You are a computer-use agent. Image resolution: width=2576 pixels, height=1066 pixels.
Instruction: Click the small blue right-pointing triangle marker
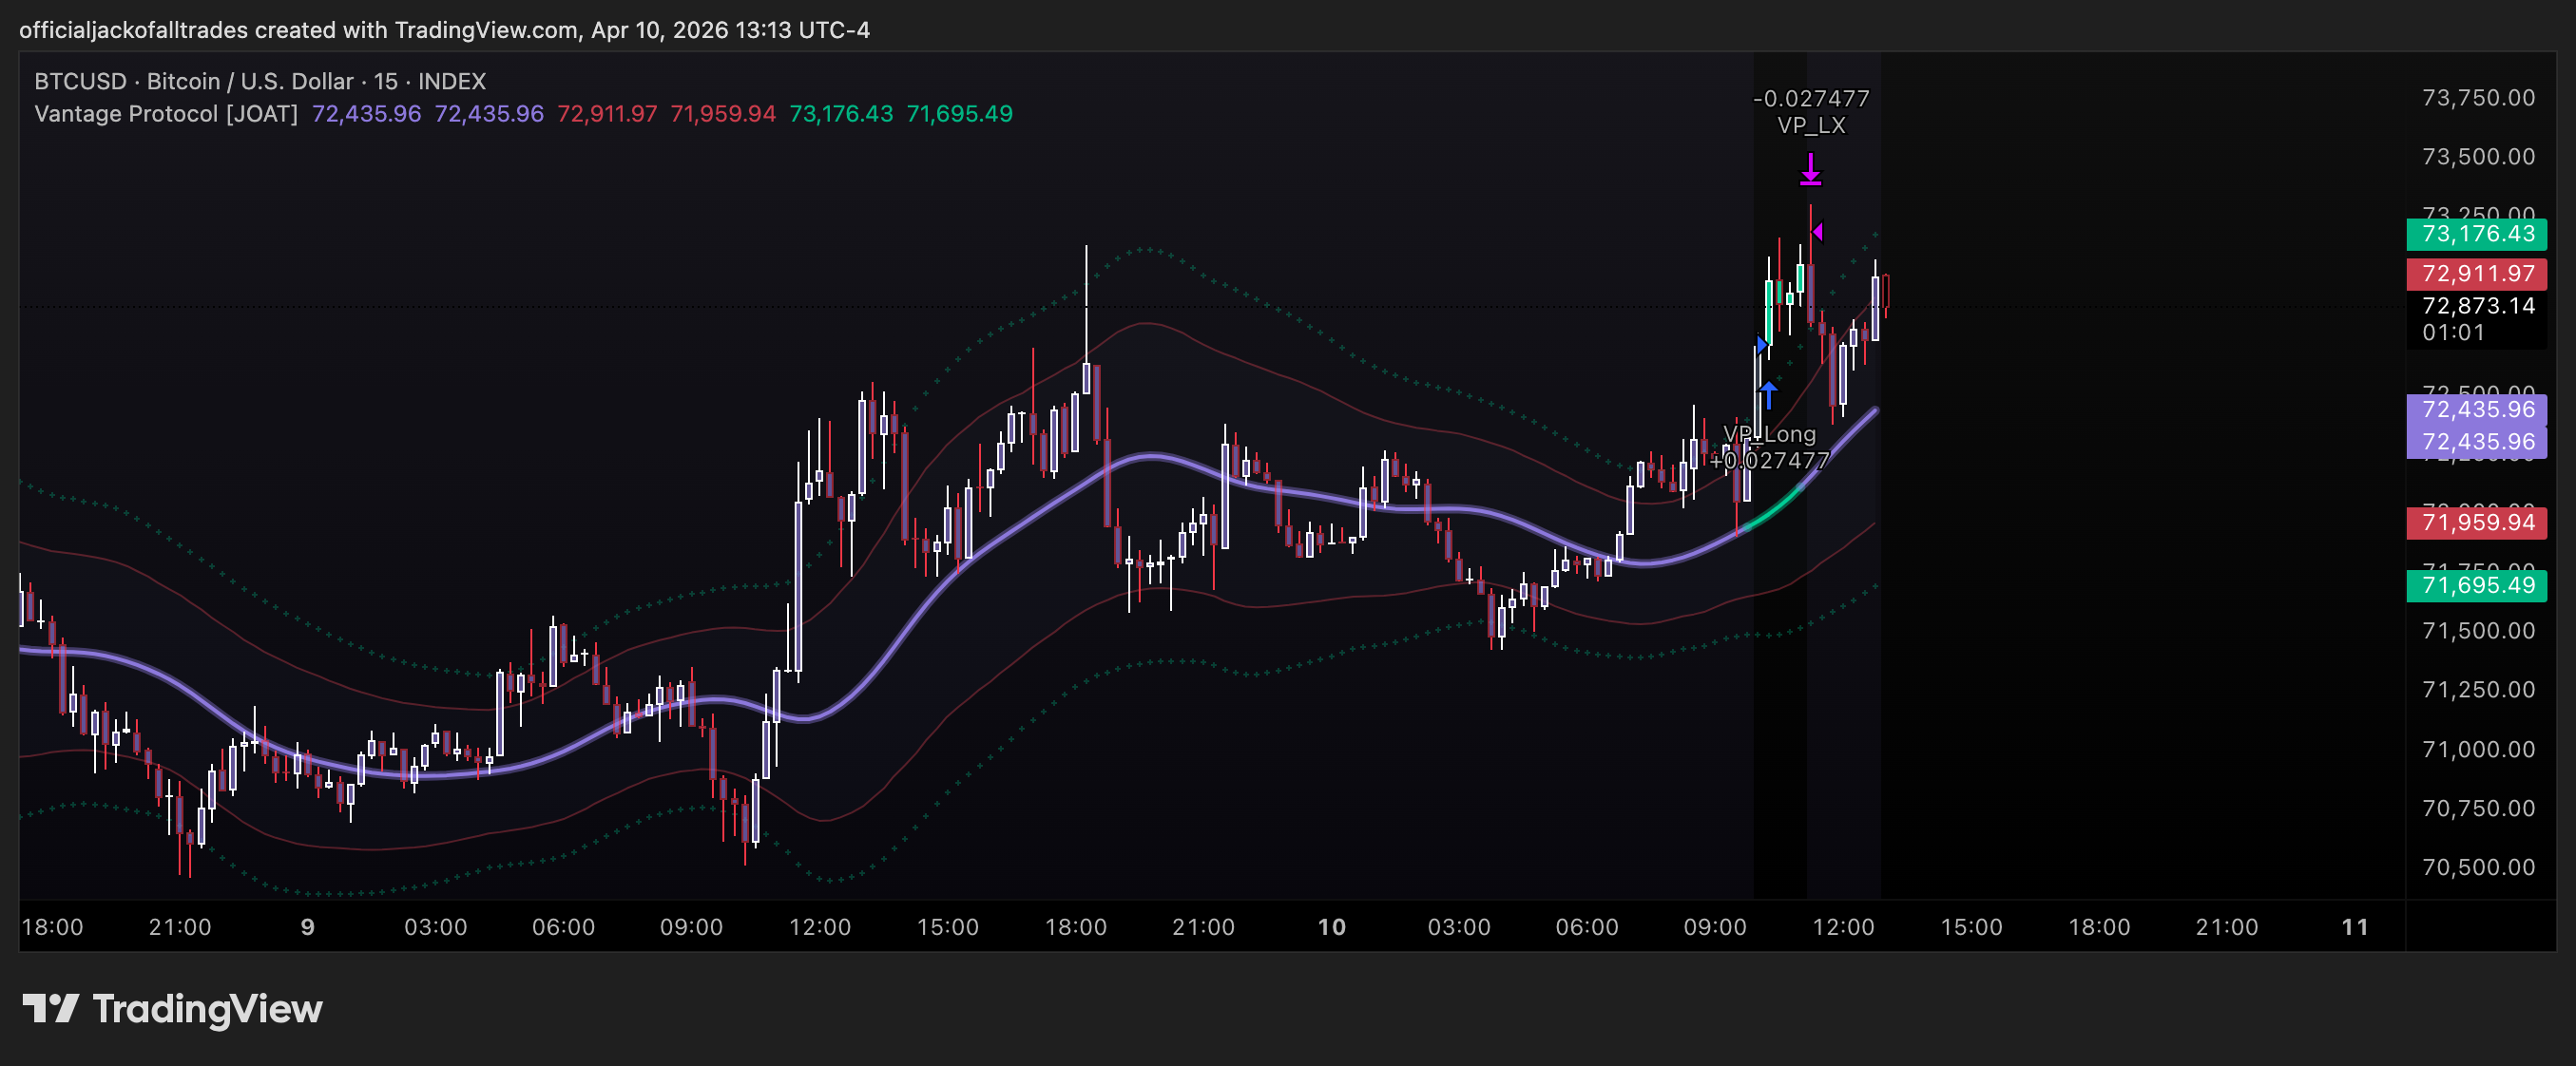[x=1762, y=346]
